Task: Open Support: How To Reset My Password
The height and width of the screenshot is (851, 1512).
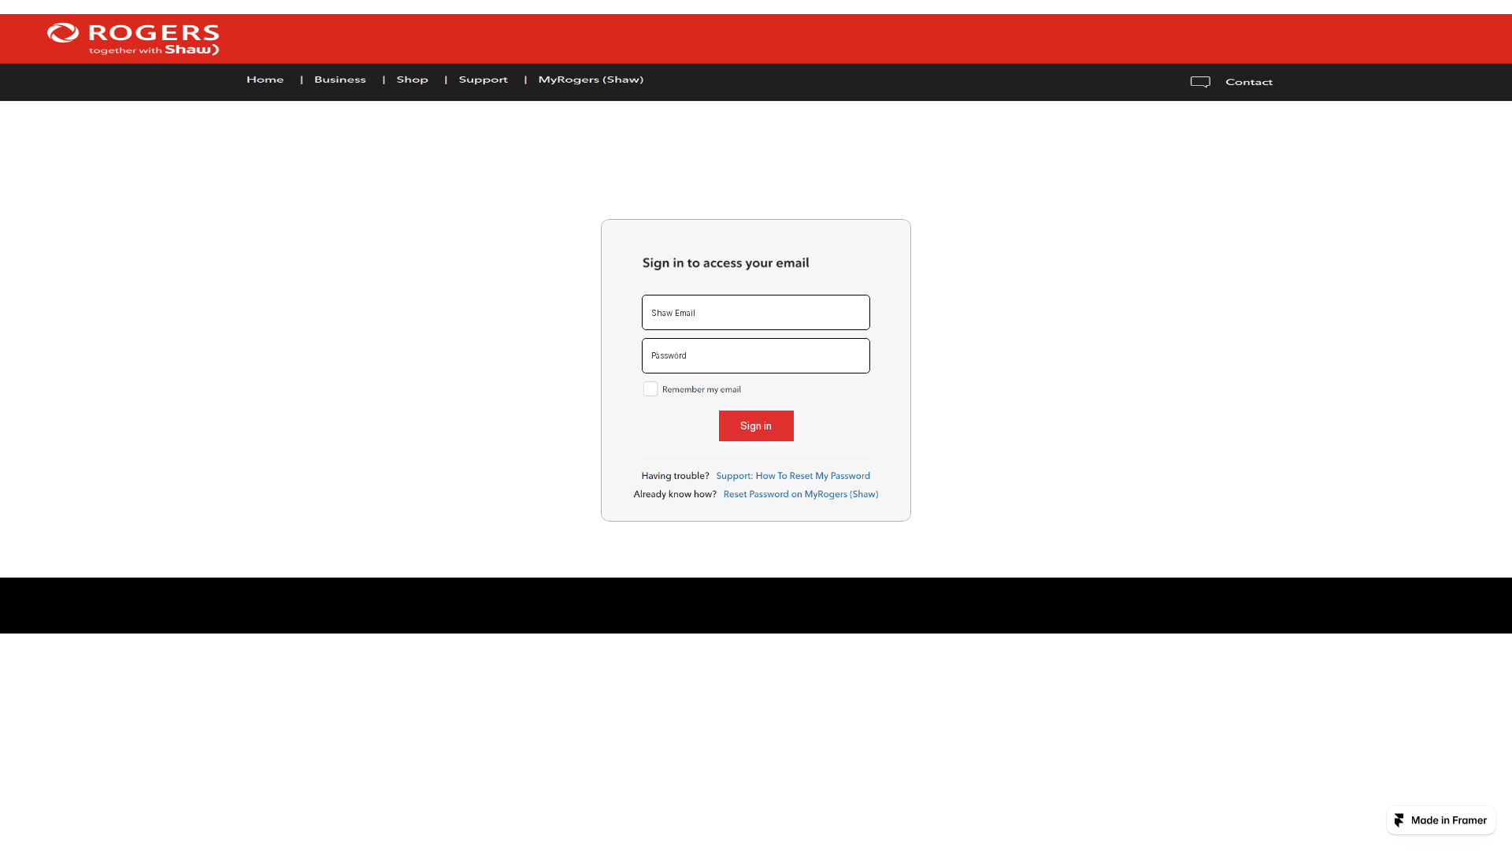Action: tap(793, 476)
